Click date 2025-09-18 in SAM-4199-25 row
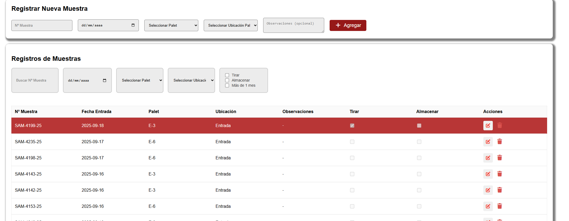569x221 pixels. 93,125
